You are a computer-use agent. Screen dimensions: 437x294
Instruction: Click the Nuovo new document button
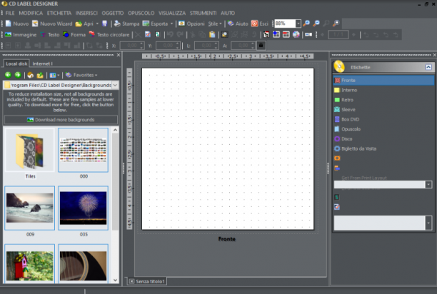coord(17,24)
